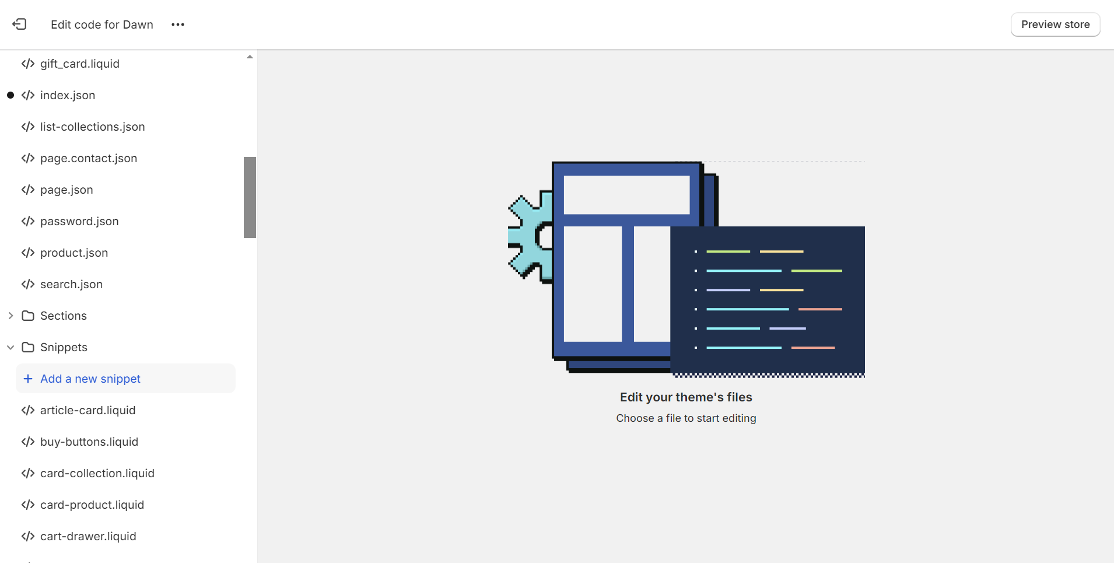Viewport: 1114px width, 563px height.
Task: Open the page.json template
Action: 66,190
